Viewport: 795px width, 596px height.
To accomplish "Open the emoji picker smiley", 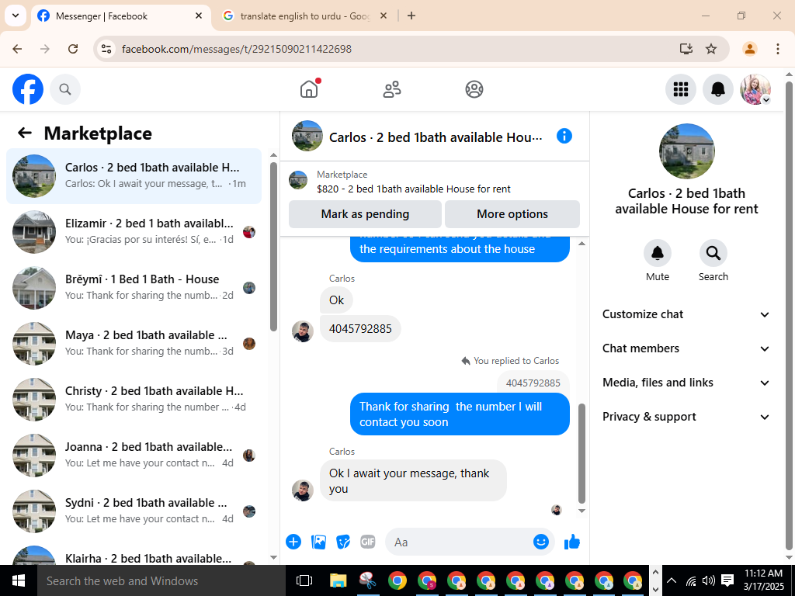I will tap(541, 542).
